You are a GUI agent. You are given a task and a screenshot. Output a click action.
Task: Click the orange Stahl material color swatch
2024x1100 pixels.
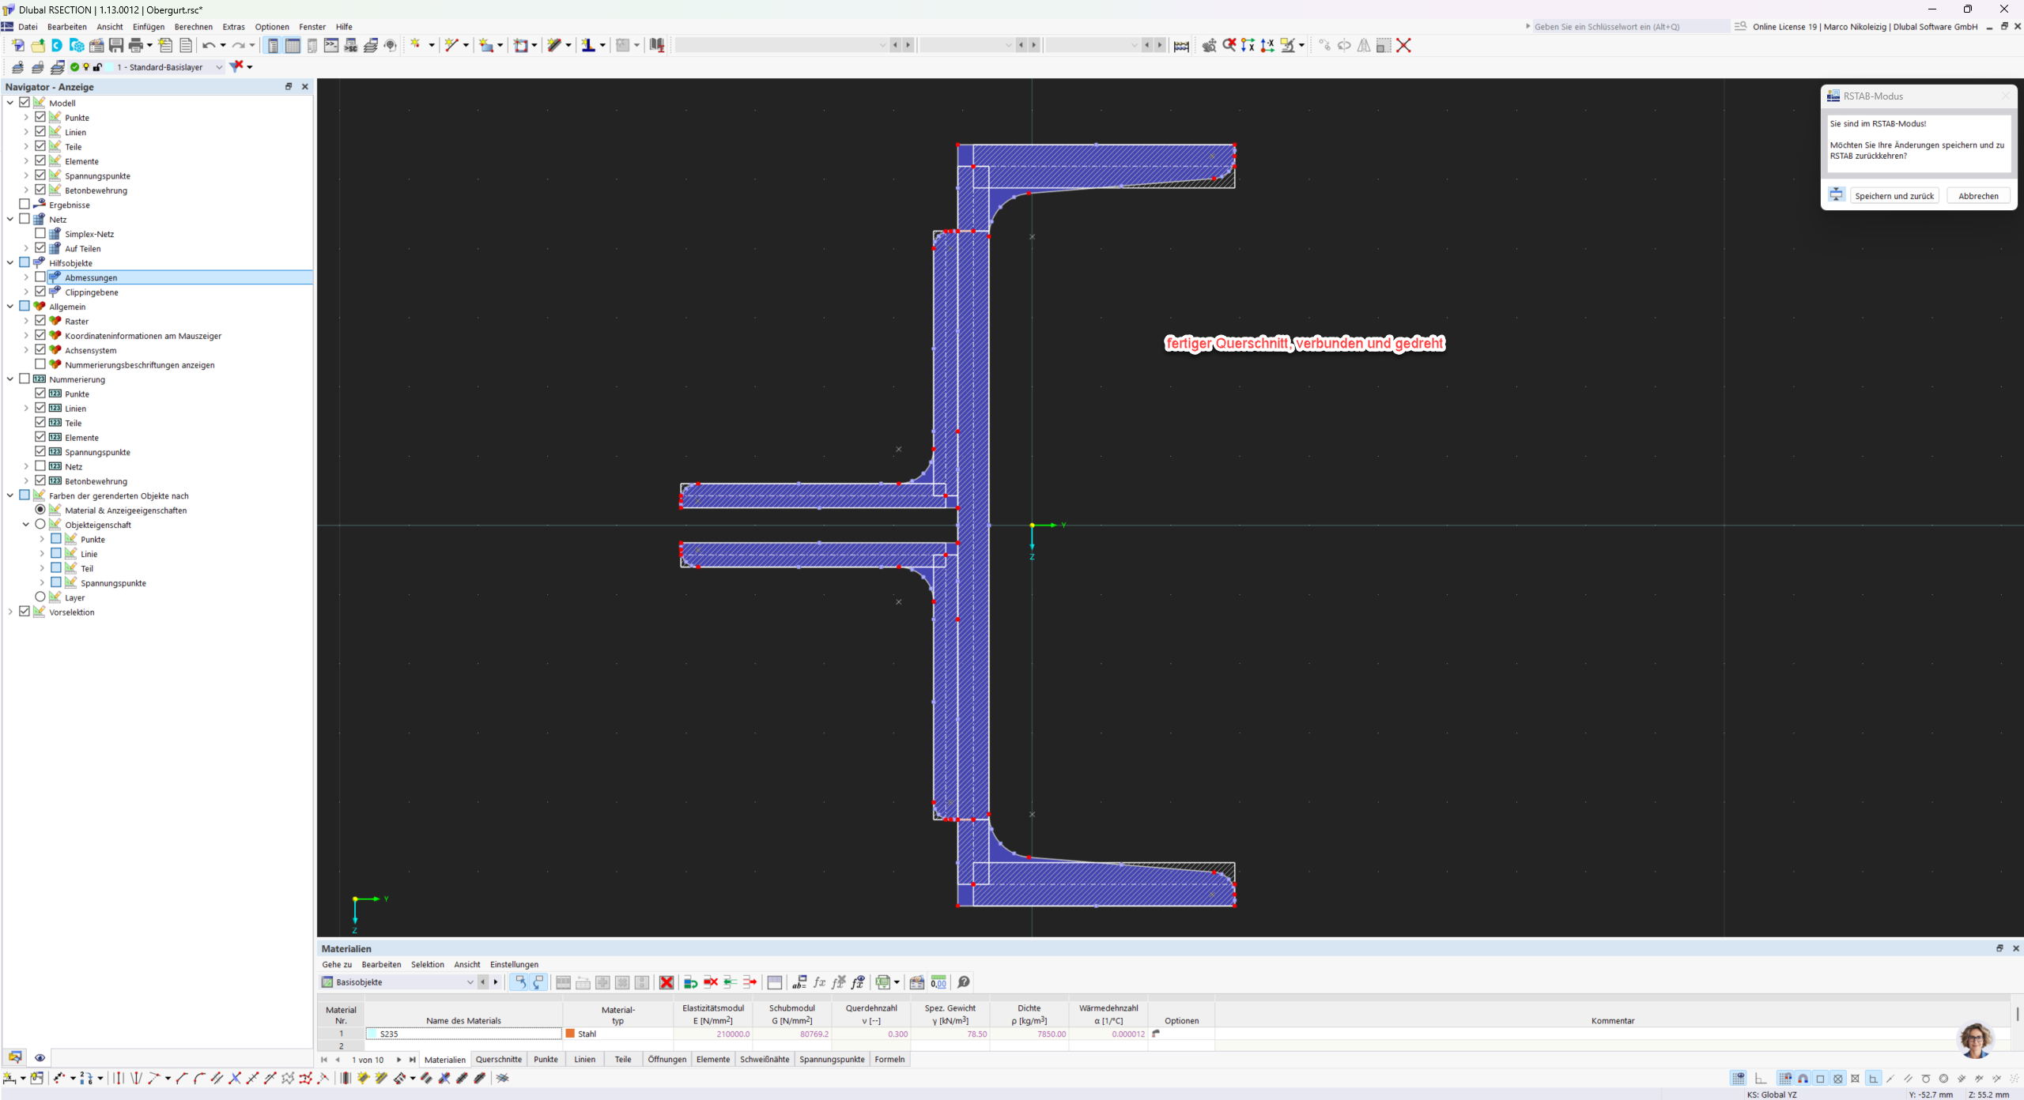click(570, 1034)
